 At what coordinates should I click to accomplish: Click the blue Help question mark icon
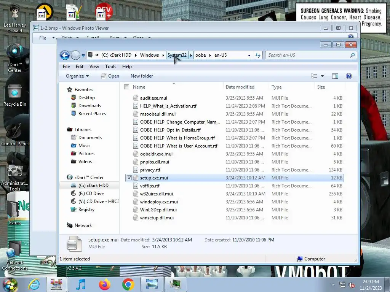click(349, 76)
